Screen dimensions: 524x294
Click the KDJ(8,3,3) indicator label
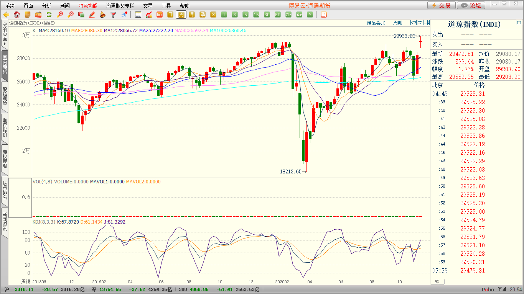tap(44, 222)
